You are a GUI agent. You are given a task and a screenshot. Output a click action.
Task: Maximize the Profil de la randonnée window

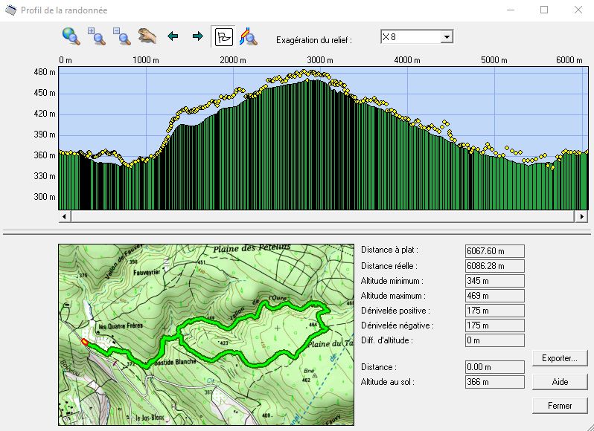[544, 10]
